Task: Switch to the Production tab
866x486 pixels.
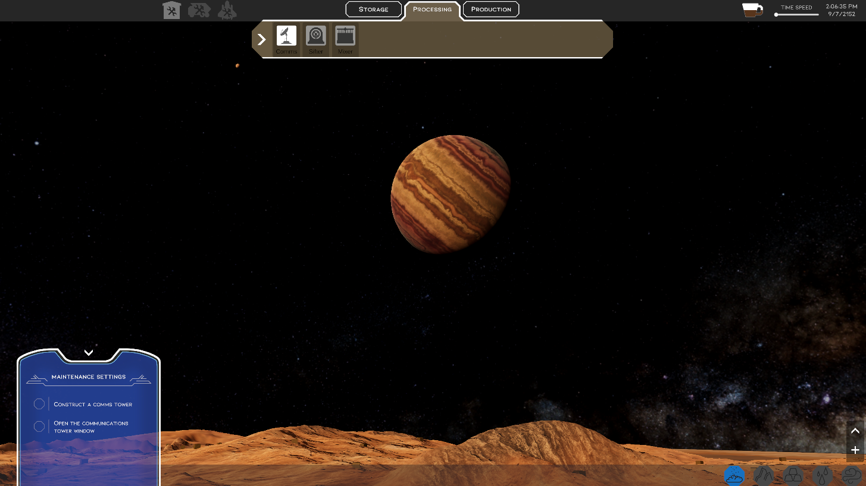Action: coord(490,9)
